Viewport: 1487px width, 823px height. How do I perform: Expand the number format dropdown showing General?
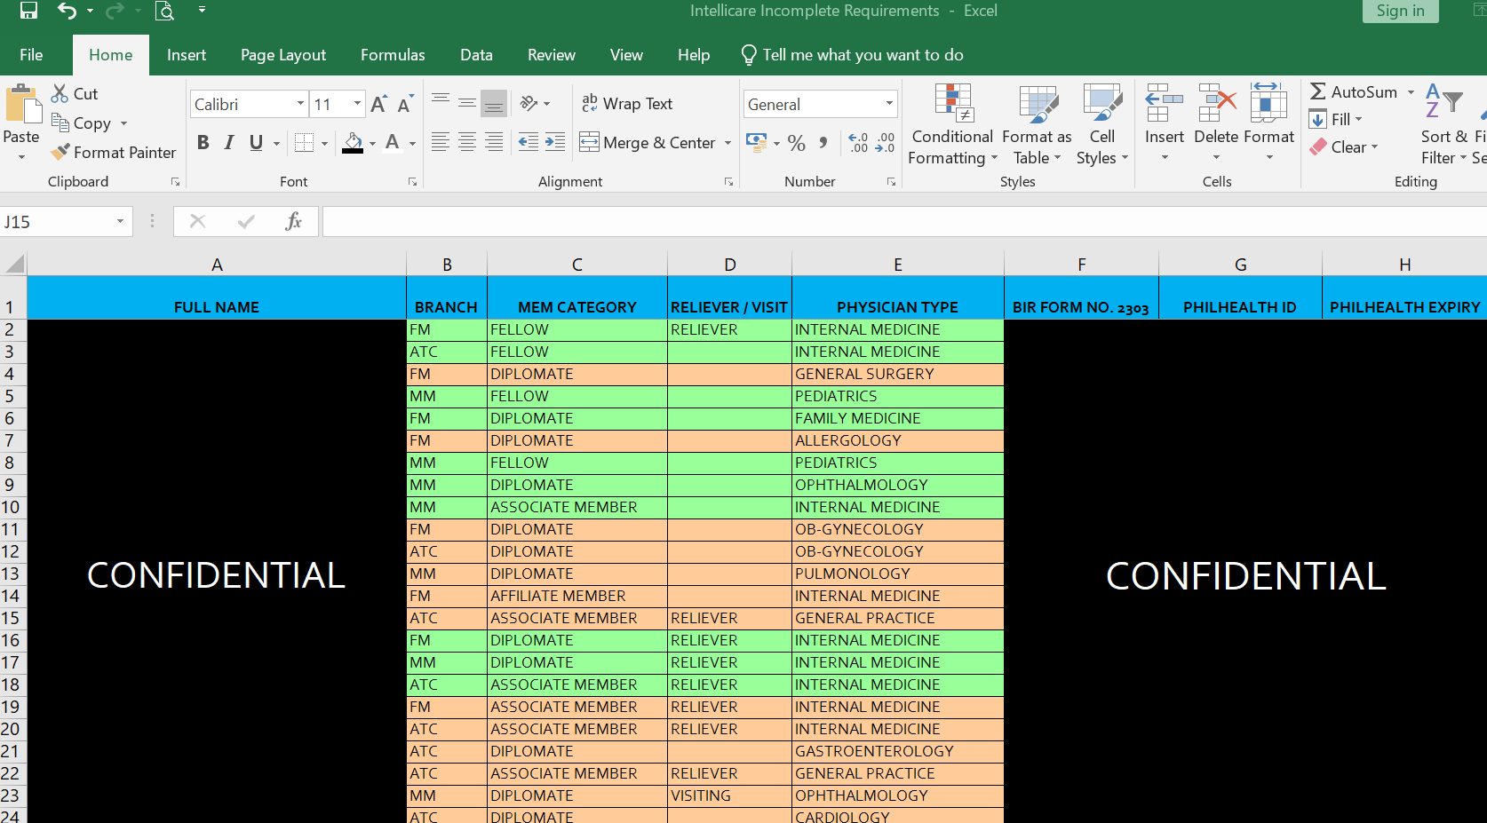889,104
